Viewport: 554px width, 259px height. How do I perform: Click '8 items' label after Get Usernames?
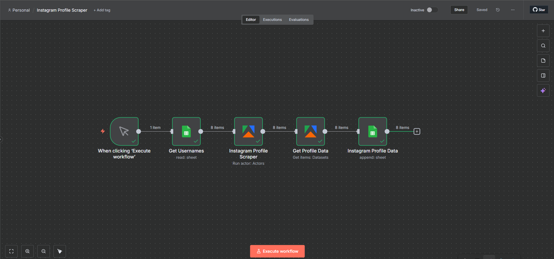[217, 128]
